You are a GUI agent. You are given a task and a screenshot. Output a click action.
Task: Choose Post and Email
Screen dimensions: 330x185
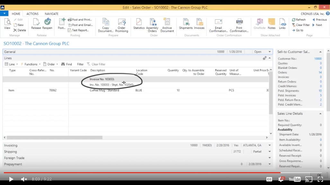click(80, 25)
